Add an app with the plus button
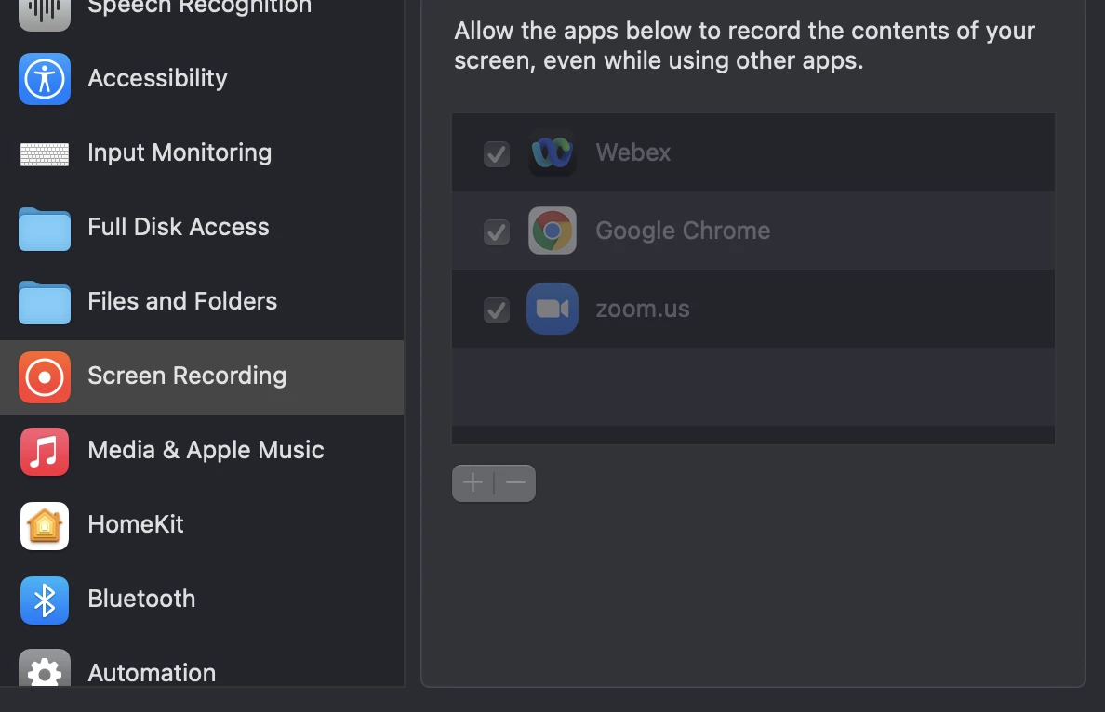The height and width of the screenshot is (712, 1105). 473,483
